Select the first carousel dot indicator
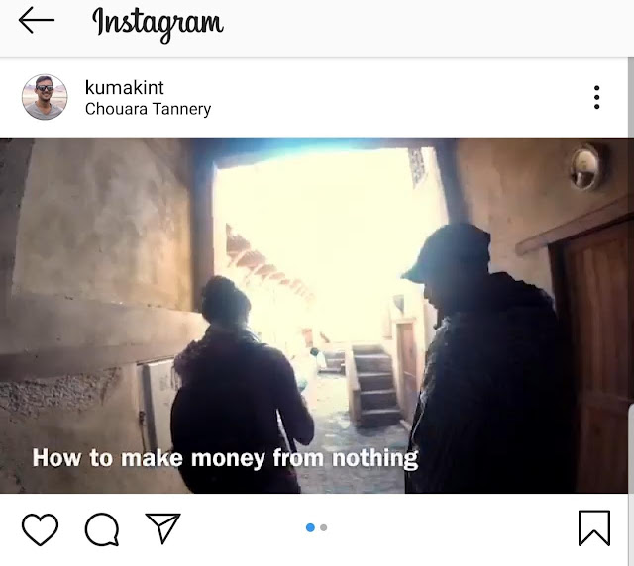This screenshot has width=634, height=566. click(x=310, y=527)
